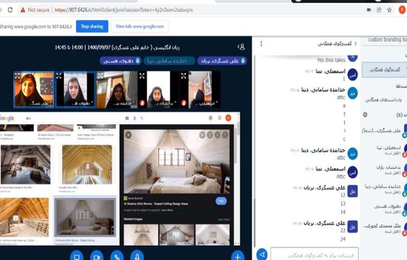Image resolution: width=407 pixels, height=260 pixels.
Task: Open large attic bedroom preview image
Action: [x=177, y=161]
